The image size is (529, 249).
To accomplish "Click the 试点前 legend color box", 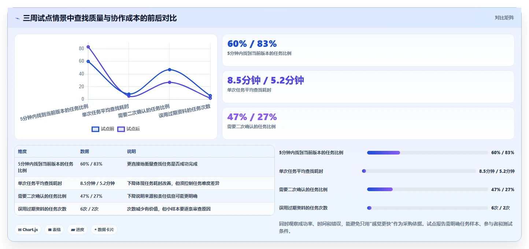I will click(x=95, y=129).
